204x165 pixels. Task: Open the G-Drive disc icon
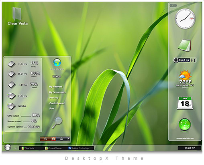click(x=11, y=106)
